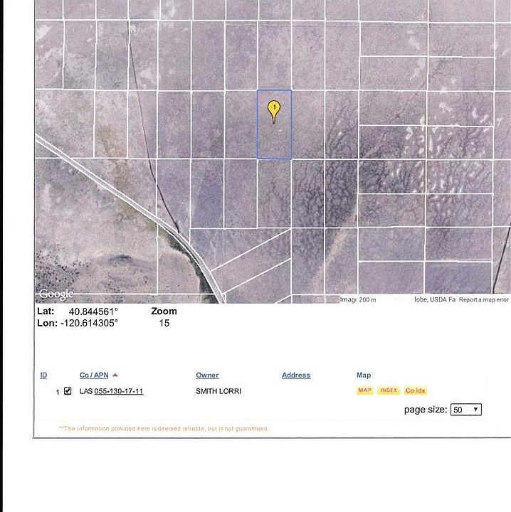Sort results by the Co / APN column
The height and width of the screenshot is (512, 511).
point(94,375)
